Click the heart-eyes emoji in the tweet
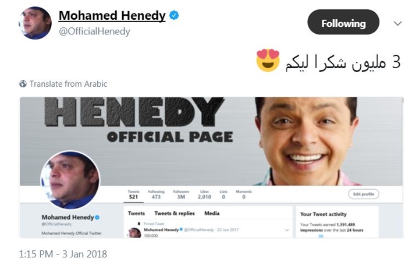This screenshot has height=269, width=419. coord(268,61)
